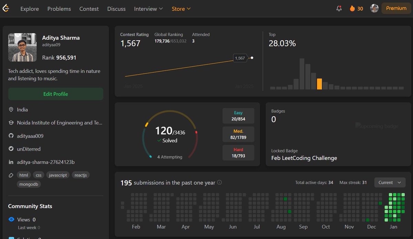Click the eye icon next to Views
The width and height of the screenshot is (413, 239).
11,219
